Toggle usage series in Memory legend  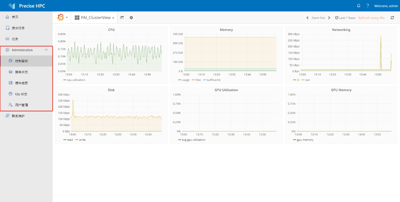pos(184,80)
